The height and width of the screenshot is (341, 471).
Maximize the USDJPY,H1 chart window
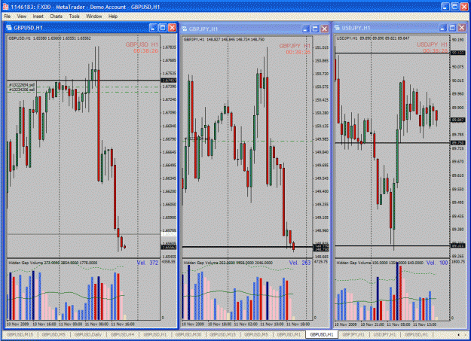coord(452,28)
